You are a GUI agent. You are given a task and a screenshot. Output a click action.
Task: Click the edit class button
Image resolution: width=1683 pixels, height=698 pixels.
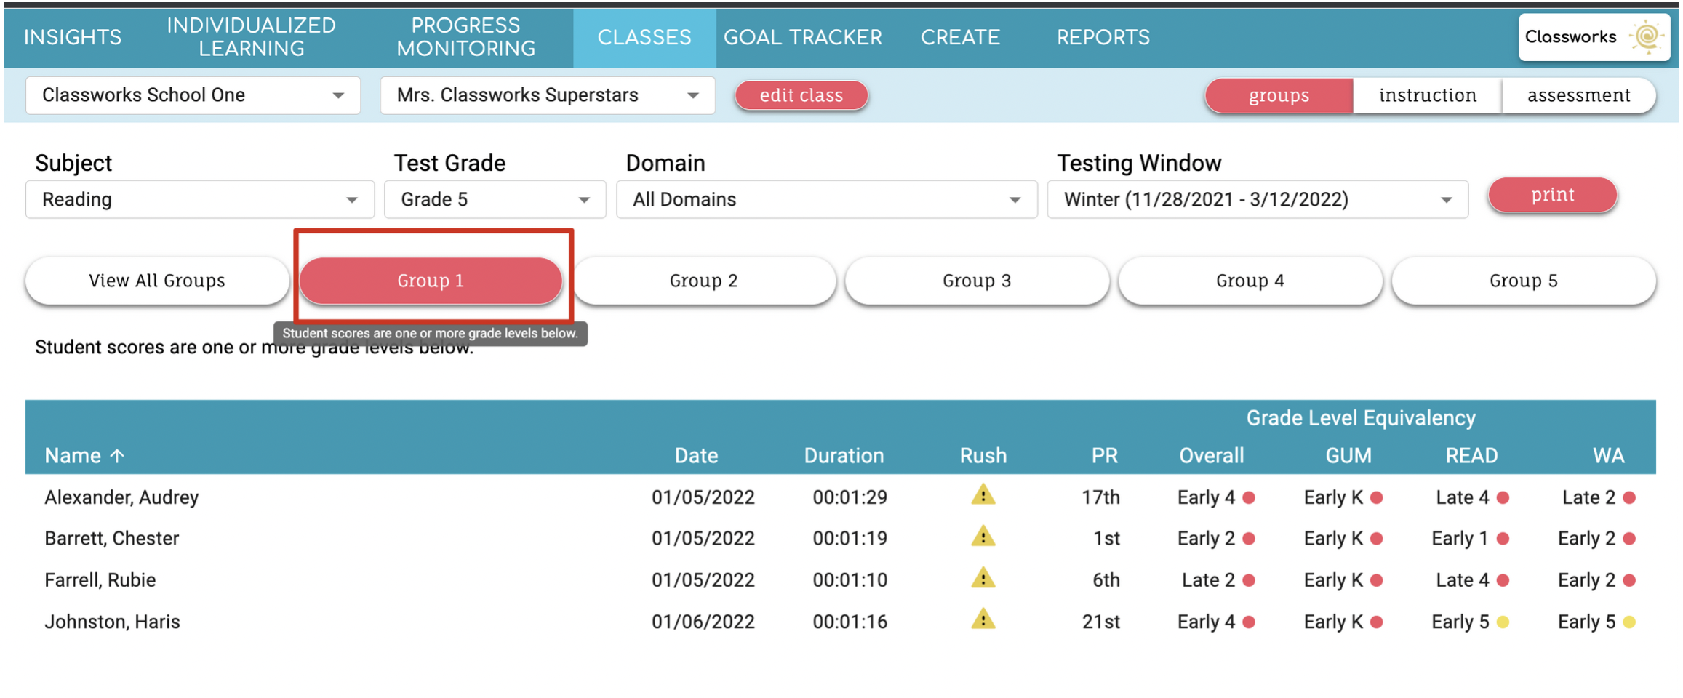point(801,95)
